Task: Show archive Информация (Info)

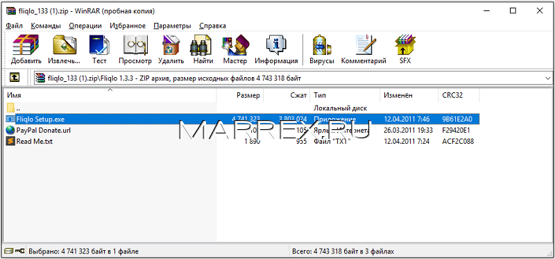Action: pyautogui.click(x=276, y=45)
